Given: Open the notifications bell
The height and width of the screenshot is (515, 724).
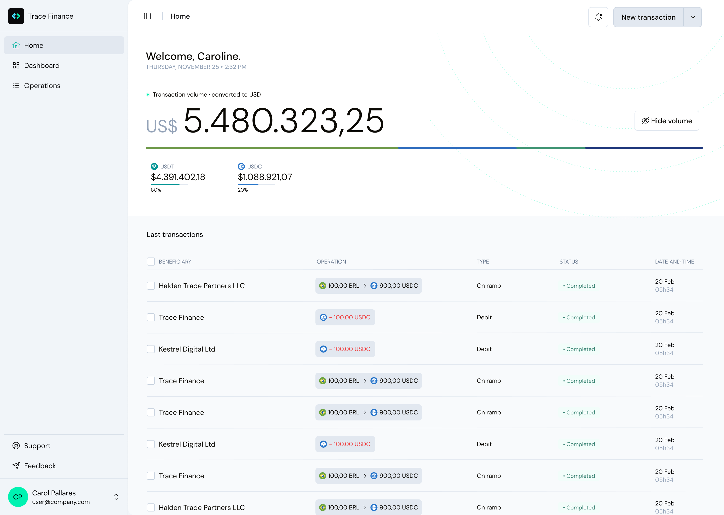Looking at the screenshot, I should click(x=598, y=17).
